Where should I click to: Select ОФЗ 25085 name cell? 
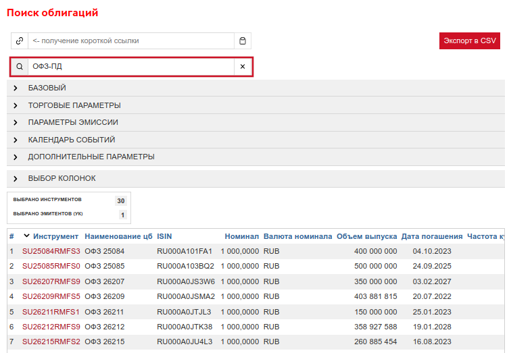click(x=105, y=266)
